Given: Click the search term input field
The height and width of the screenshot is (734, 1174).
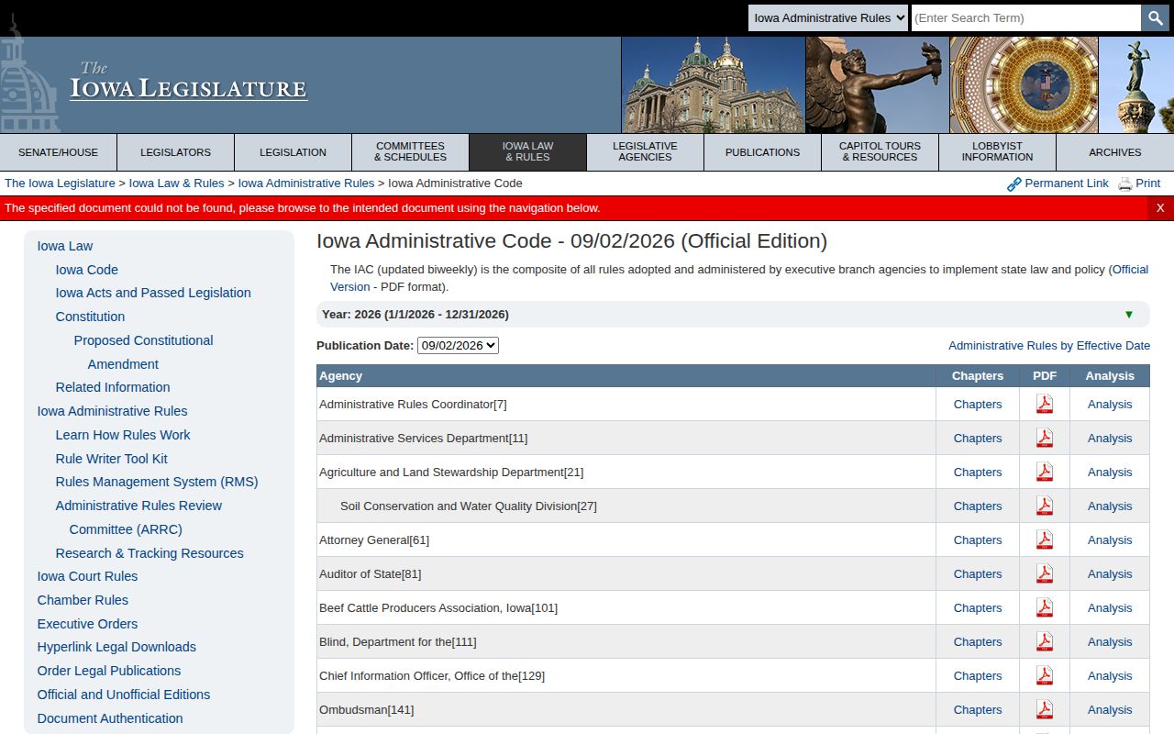Looking at the screenshot, I should click(x=1026, y=17).
